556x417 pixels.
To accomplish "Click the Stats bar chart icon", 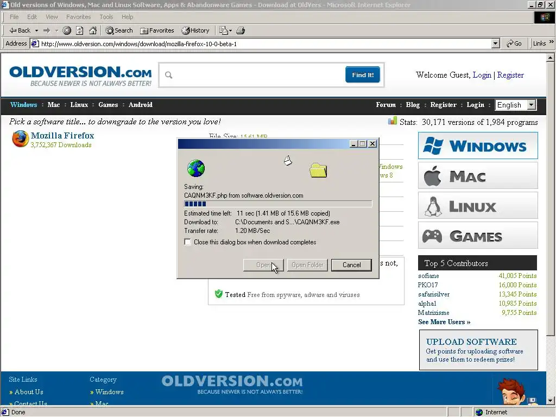I will point(393,121).
